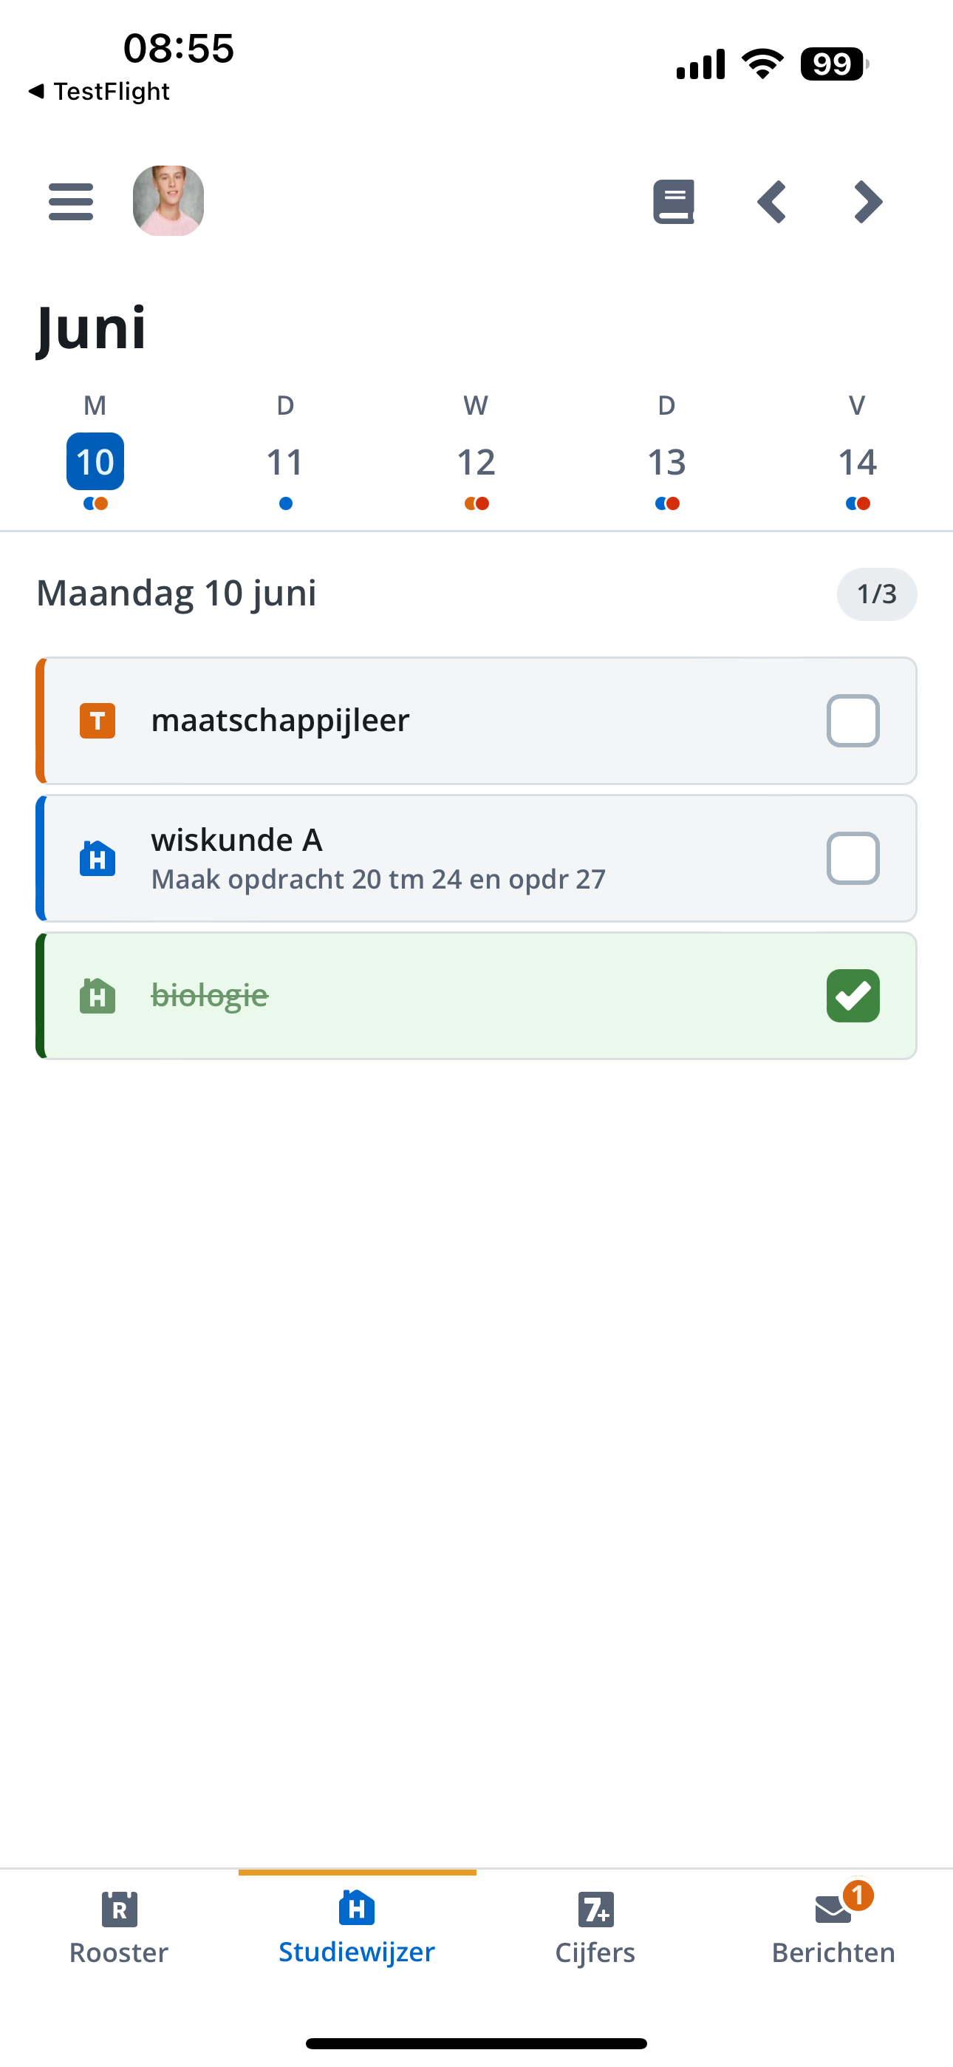Image resolution: width=953 pixels, height=2067 pixels.
Task: Tap the orange T test icon
Action: [97, 721]
